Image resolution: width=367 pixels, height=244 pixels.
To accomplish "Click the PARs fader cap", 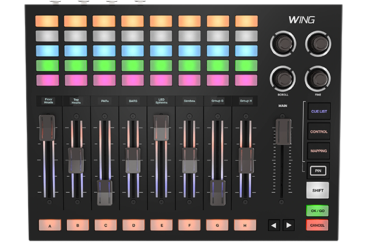I will [105, 193].
